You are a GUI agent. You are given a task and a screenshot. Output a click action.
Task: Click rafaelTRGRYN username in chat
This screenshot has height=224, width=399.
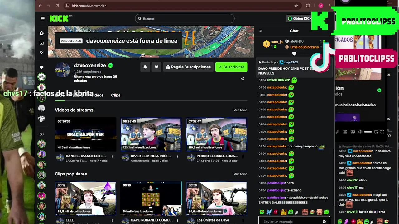click(x=279, y=80)
